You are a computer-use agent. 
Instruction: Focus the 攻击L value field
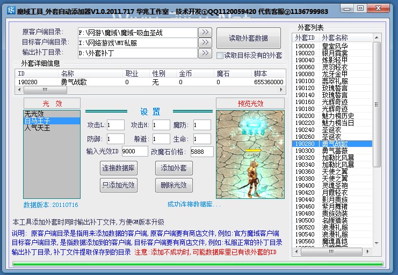click(115, 125)
